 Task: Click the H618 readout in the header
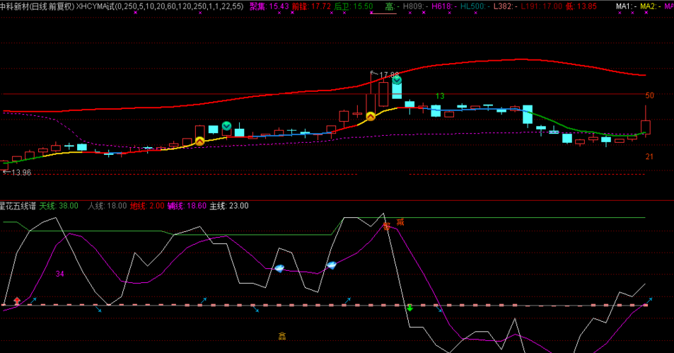444,6
